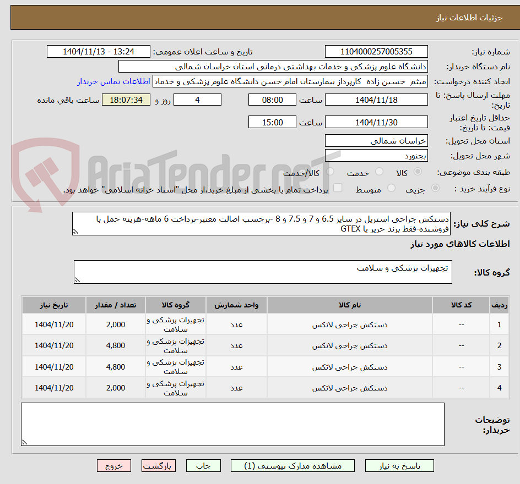The height and width of the screenshot is (484, 520).
Task: Click the اطلاعات کالاهای مورد نیاز heading
Action: [460, 244]
